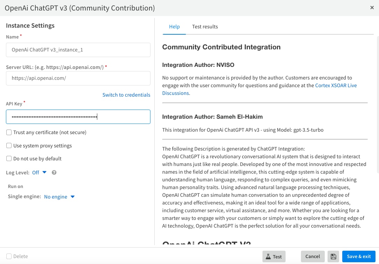Viewport: 379px width, 264px height.
Task: Click the floppy disk save icon
Action: pos(333,257)
